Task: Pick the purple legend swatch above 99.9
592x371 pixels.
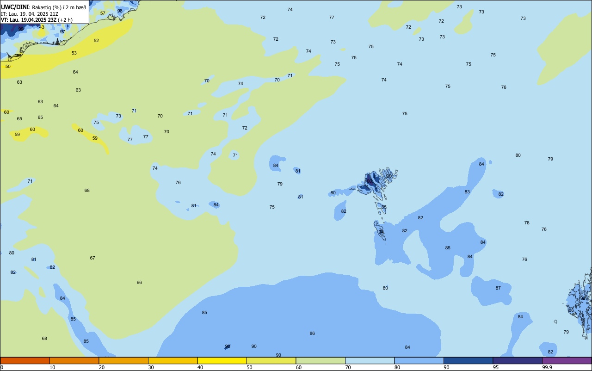Action: [567, 360]
